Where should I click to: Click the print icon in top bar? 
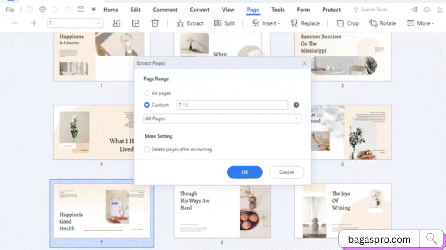click(x=42, y=10)
